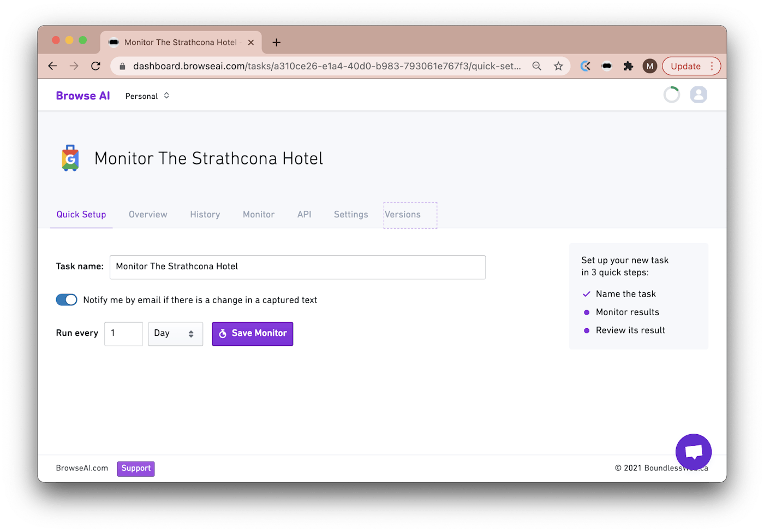
Task: Click the Google Hotels task icon
Action: point(70,158)
